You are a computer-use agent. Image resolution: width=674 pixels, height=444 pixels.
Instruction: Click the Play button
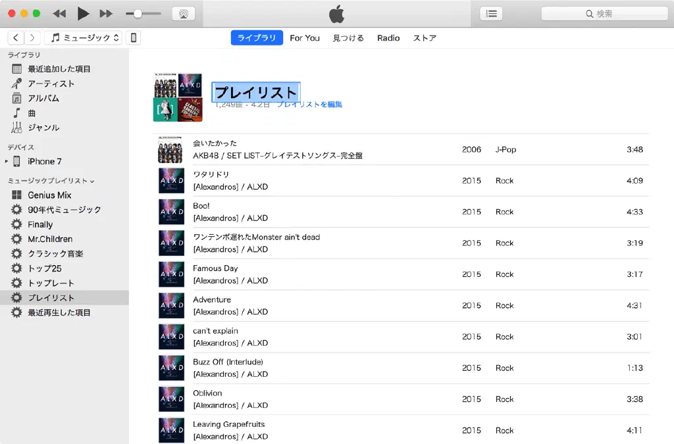(83, 13)
